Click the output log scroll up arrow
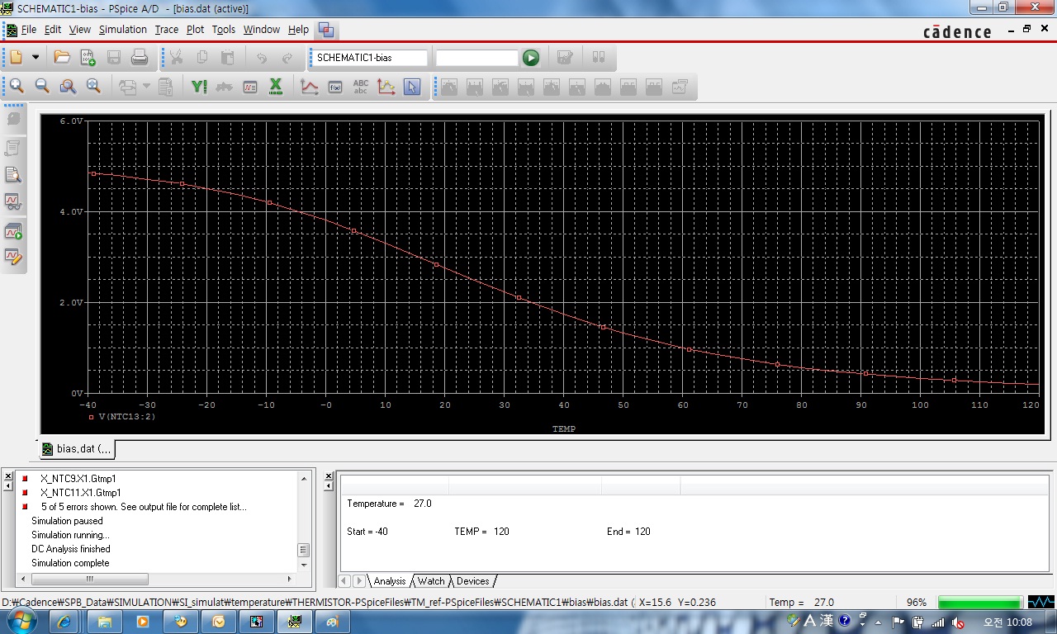The image size is (1057, 634). [x=304, y=479]
